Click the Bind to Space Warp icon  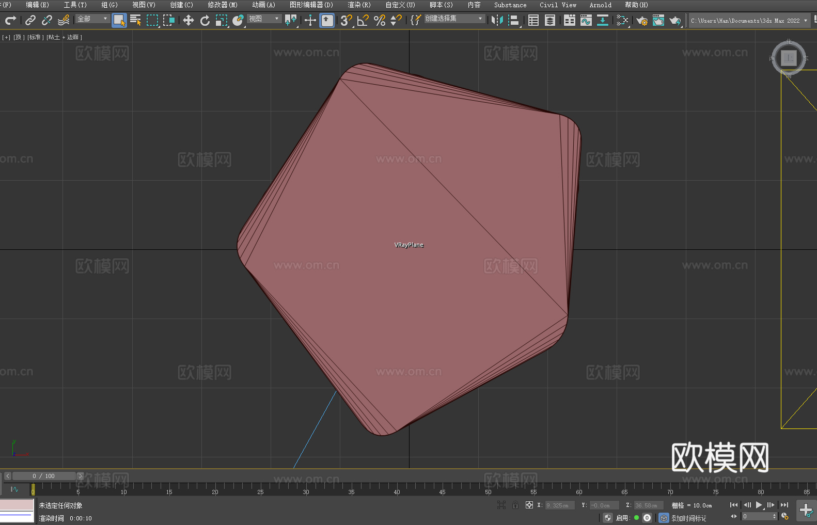coord(64,20)
